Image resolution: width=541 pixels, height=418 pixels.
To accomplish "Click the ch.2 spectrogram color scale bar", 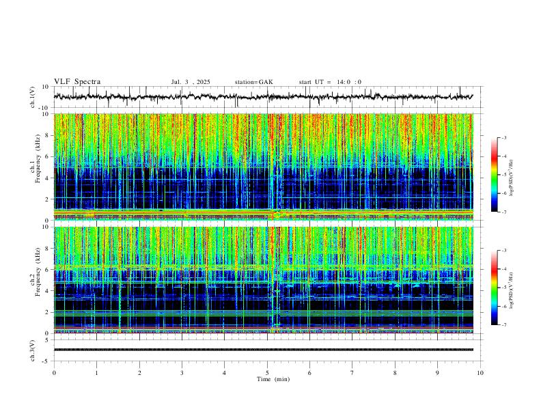I will (x=494, y=288).
